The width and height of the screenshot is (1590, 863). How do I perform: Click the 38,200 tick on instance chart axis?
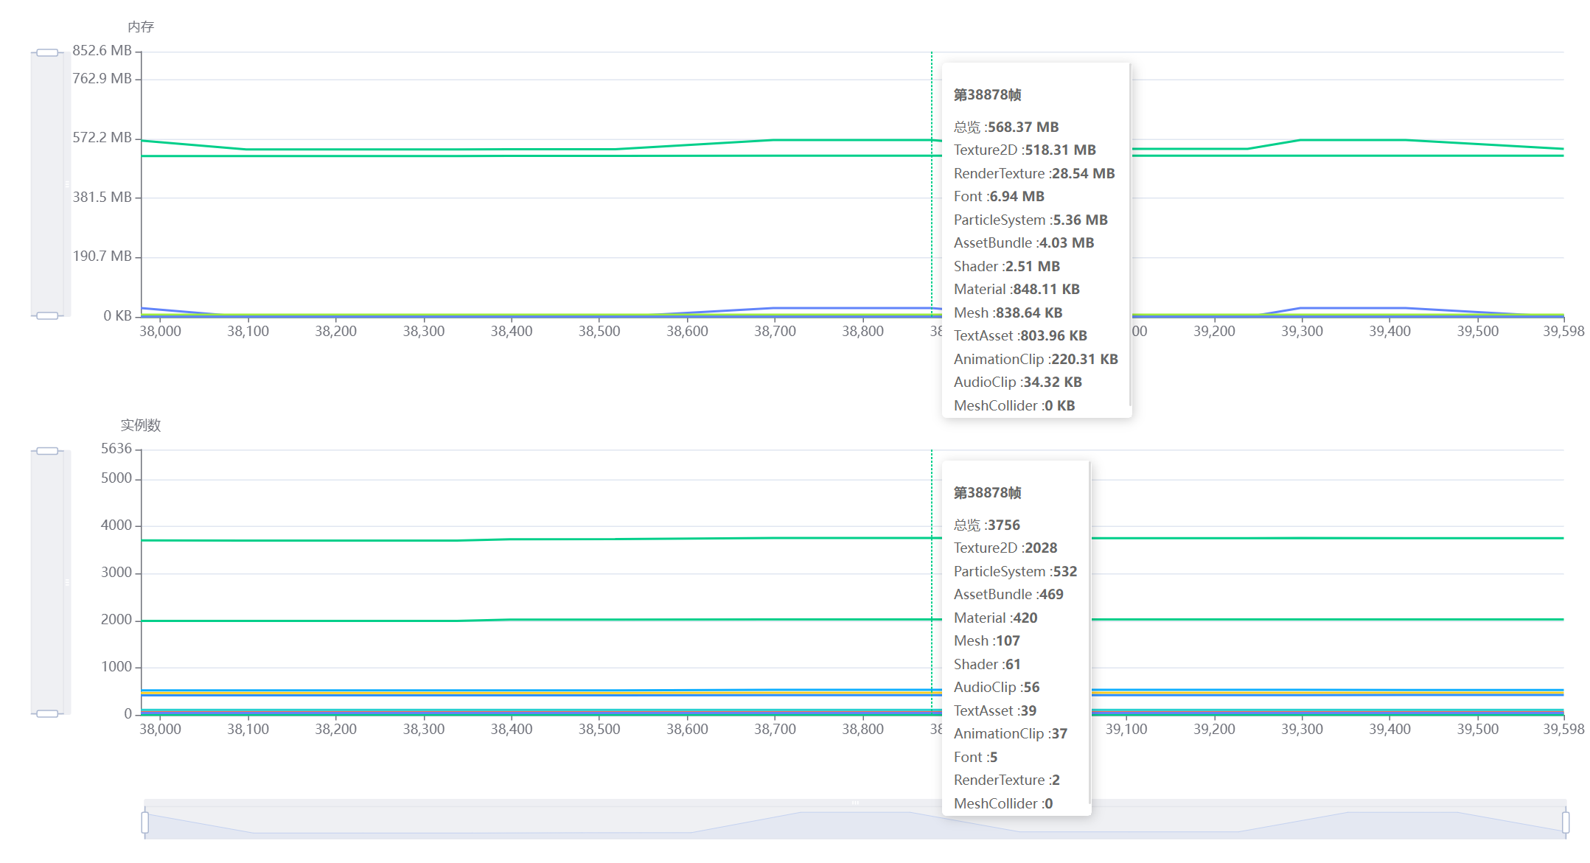point(335,730)
